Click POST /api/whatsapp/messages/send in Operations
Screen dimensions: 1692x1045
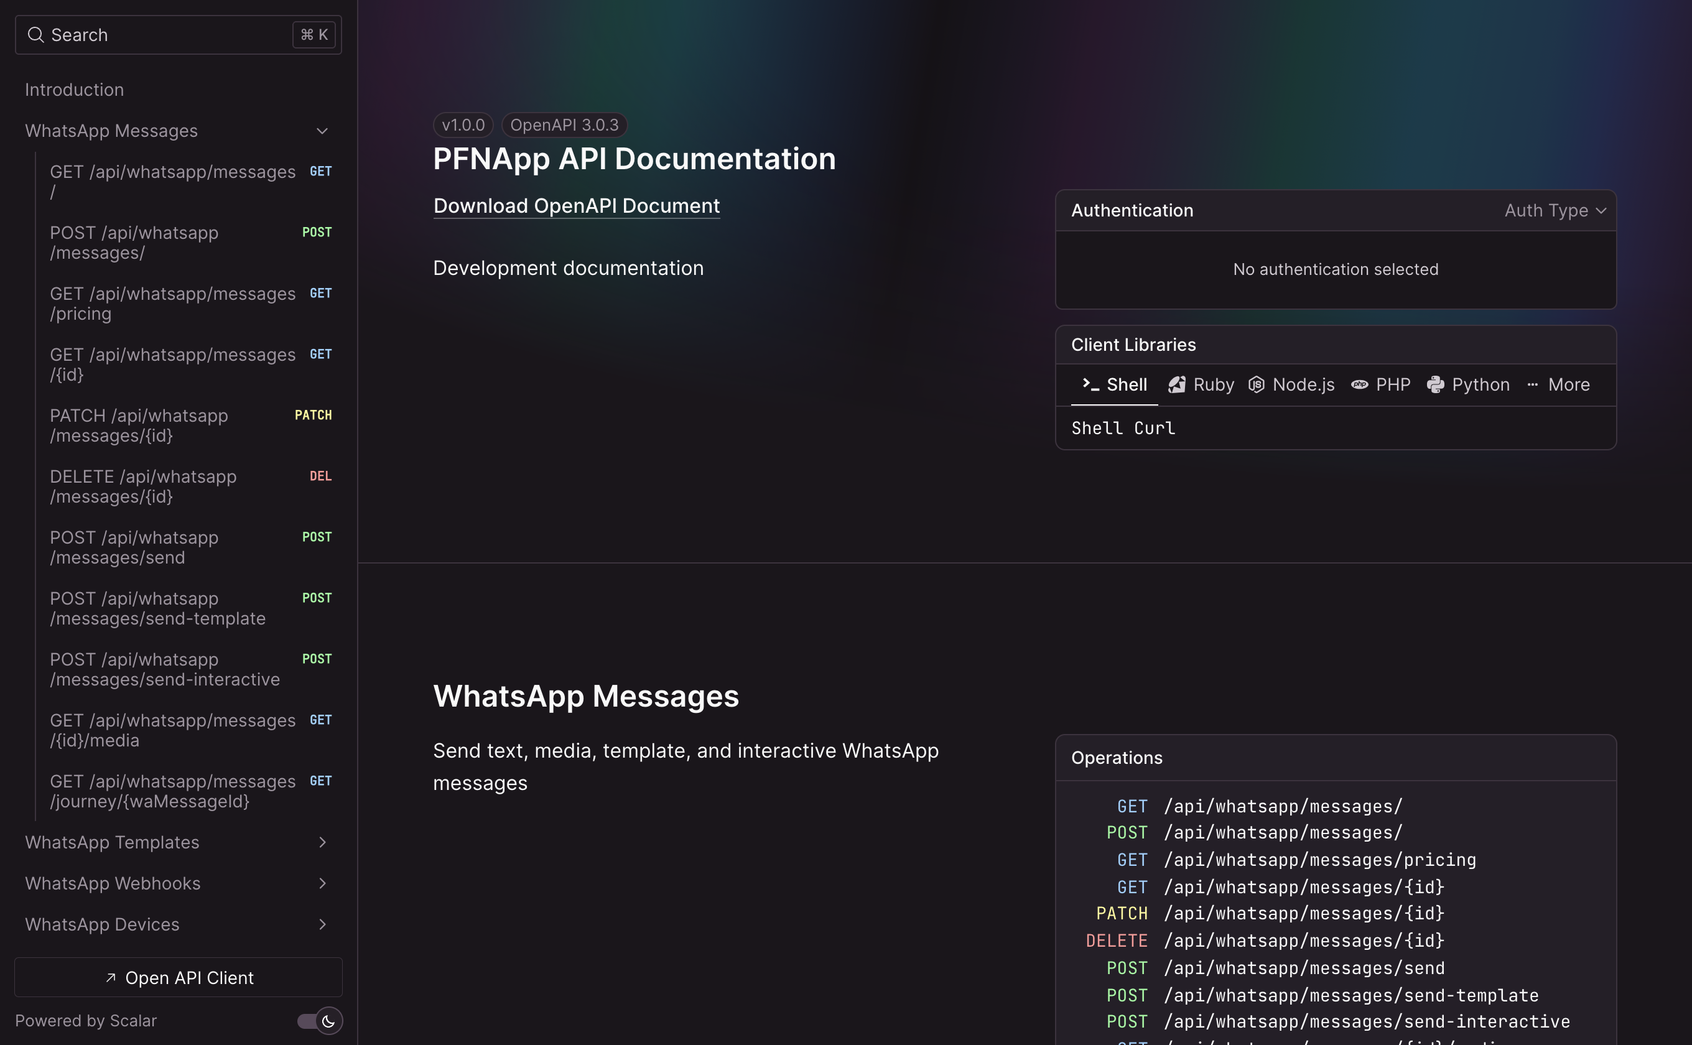point(1275,968)
